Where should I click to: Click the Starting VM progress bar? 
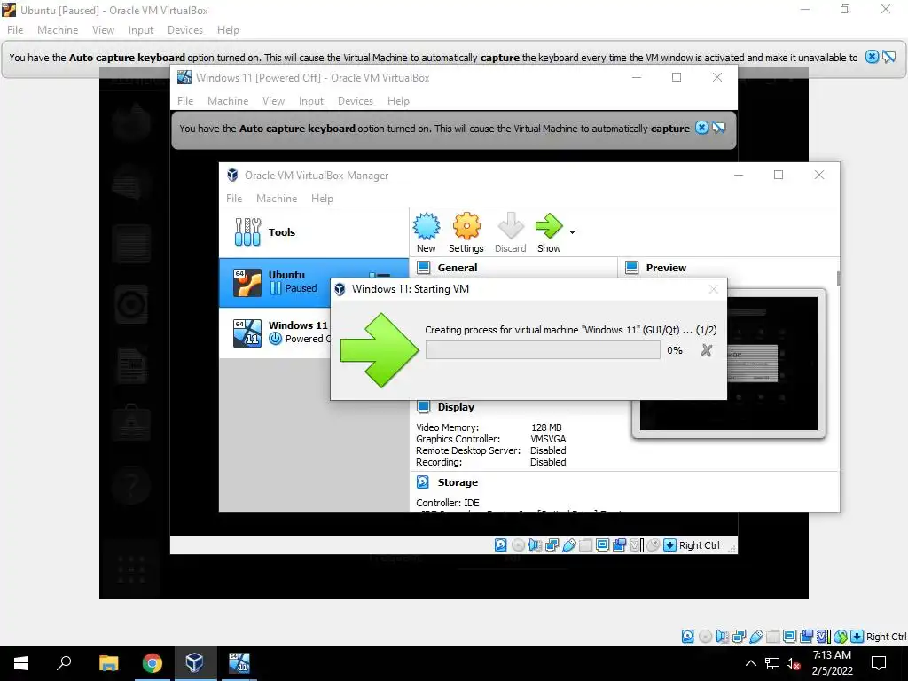tap(543, 349)
